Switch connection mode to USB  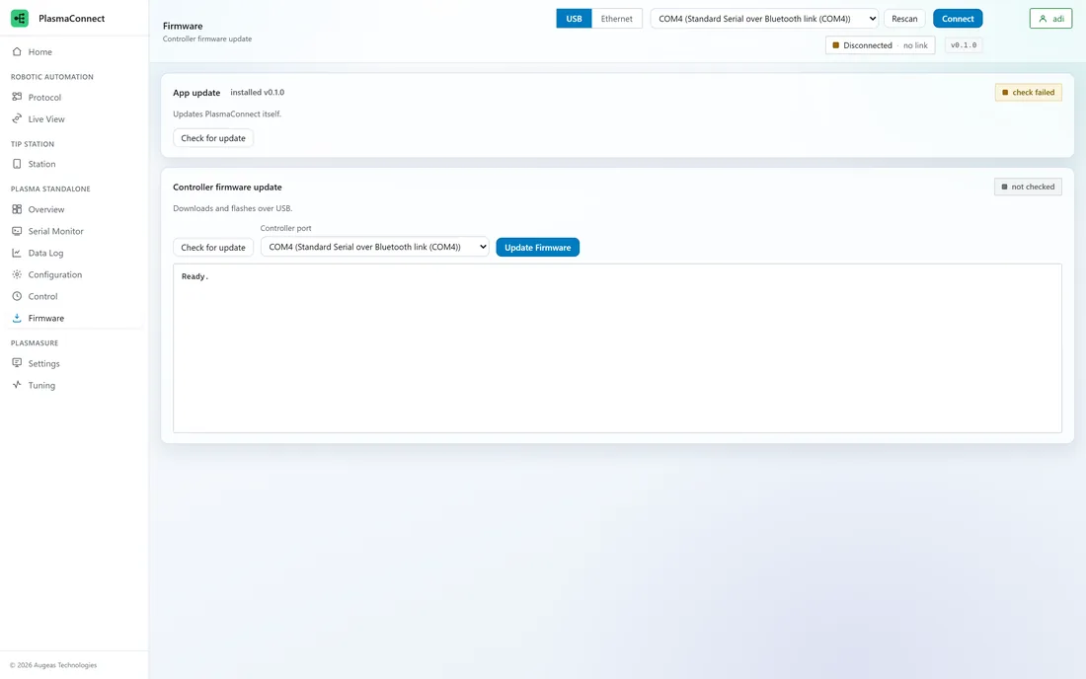click(x=575, y=19)
